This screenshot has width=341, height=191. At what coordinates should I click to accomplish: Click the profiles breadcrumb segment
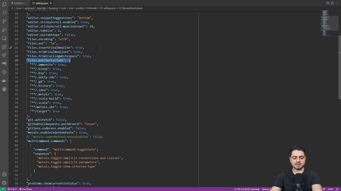pos(80,8)
